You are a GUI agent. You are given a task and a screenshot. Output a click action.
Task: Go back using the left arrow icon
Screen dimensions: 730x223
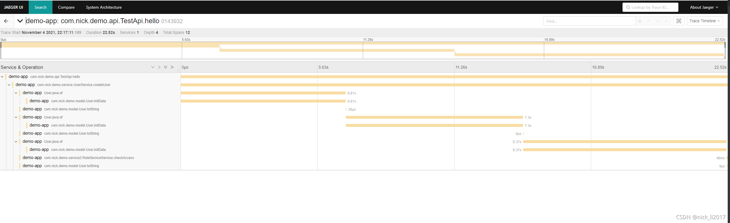[6, 21]
